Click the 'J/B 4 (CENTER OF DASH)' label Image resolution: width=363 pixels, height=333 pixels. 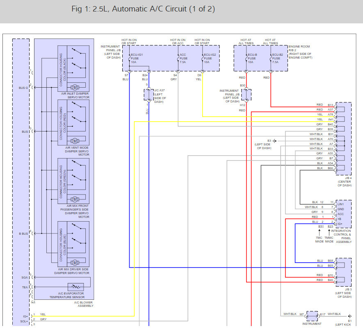pyautogui.click(x=345, y=182)
